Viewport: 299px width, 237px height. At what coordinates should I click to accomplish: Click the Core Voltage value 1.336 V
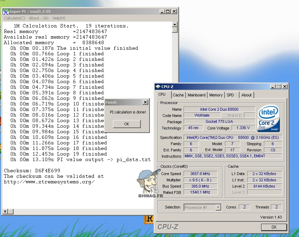pyautogui.click(x=243, y=128)
